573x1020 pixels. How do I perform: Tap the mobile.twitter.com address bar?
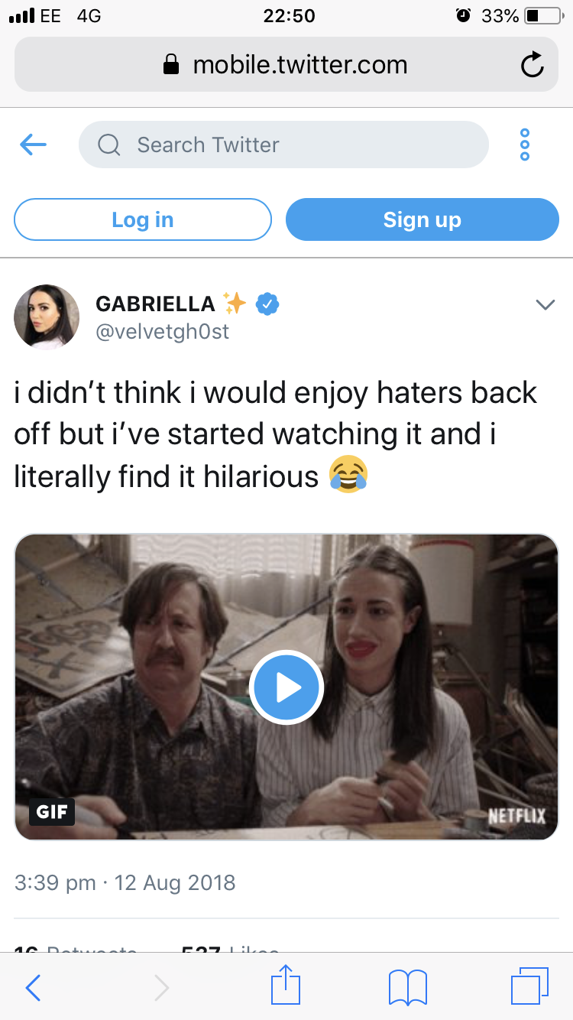285,65
